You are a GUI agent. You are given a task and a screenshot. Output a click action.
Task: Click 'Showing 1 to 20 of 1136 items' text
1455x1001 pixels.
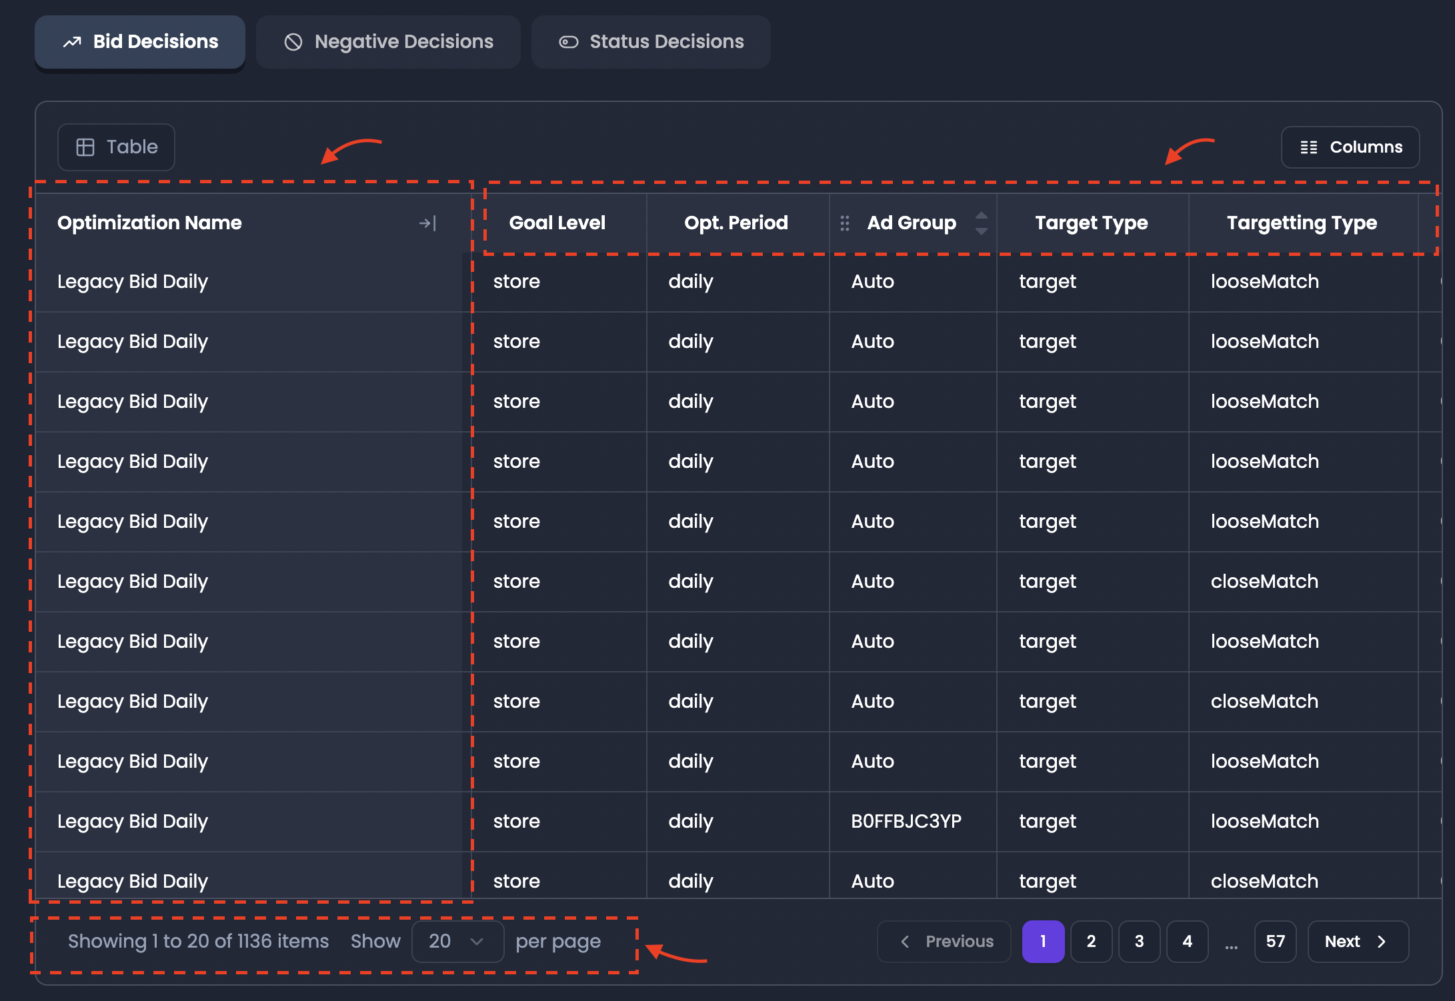(199, 942)
